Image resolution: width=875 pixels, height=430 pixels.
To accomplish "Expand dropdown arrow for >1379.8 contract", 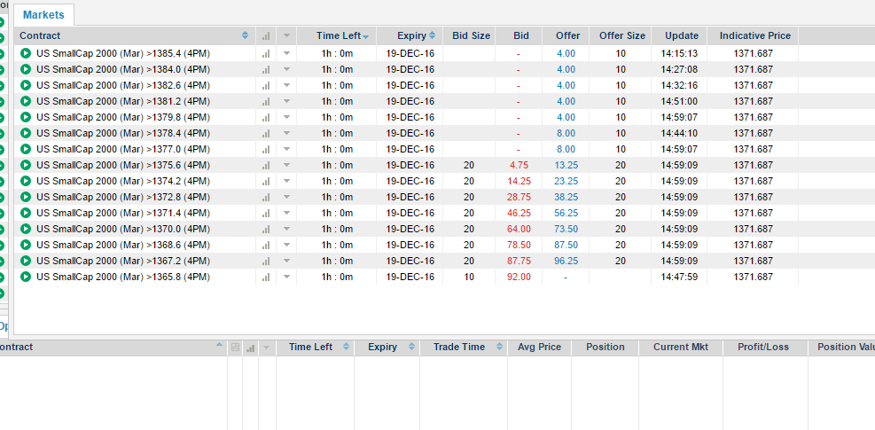I will coord(286,117).
